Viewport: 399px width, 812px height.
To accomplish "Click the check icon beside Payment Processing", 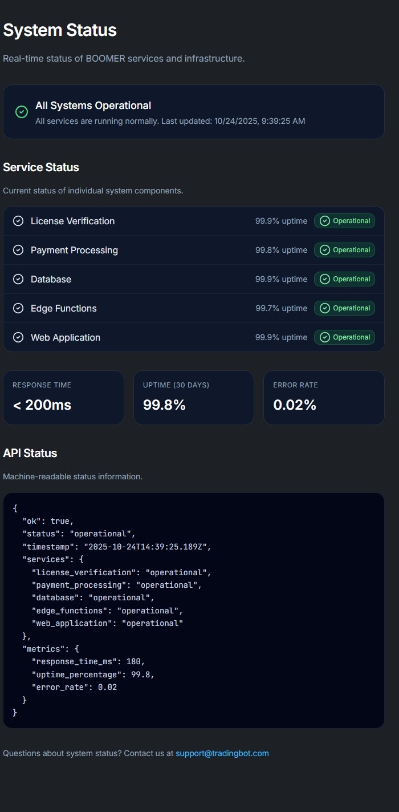I will (x=18, y=250).
